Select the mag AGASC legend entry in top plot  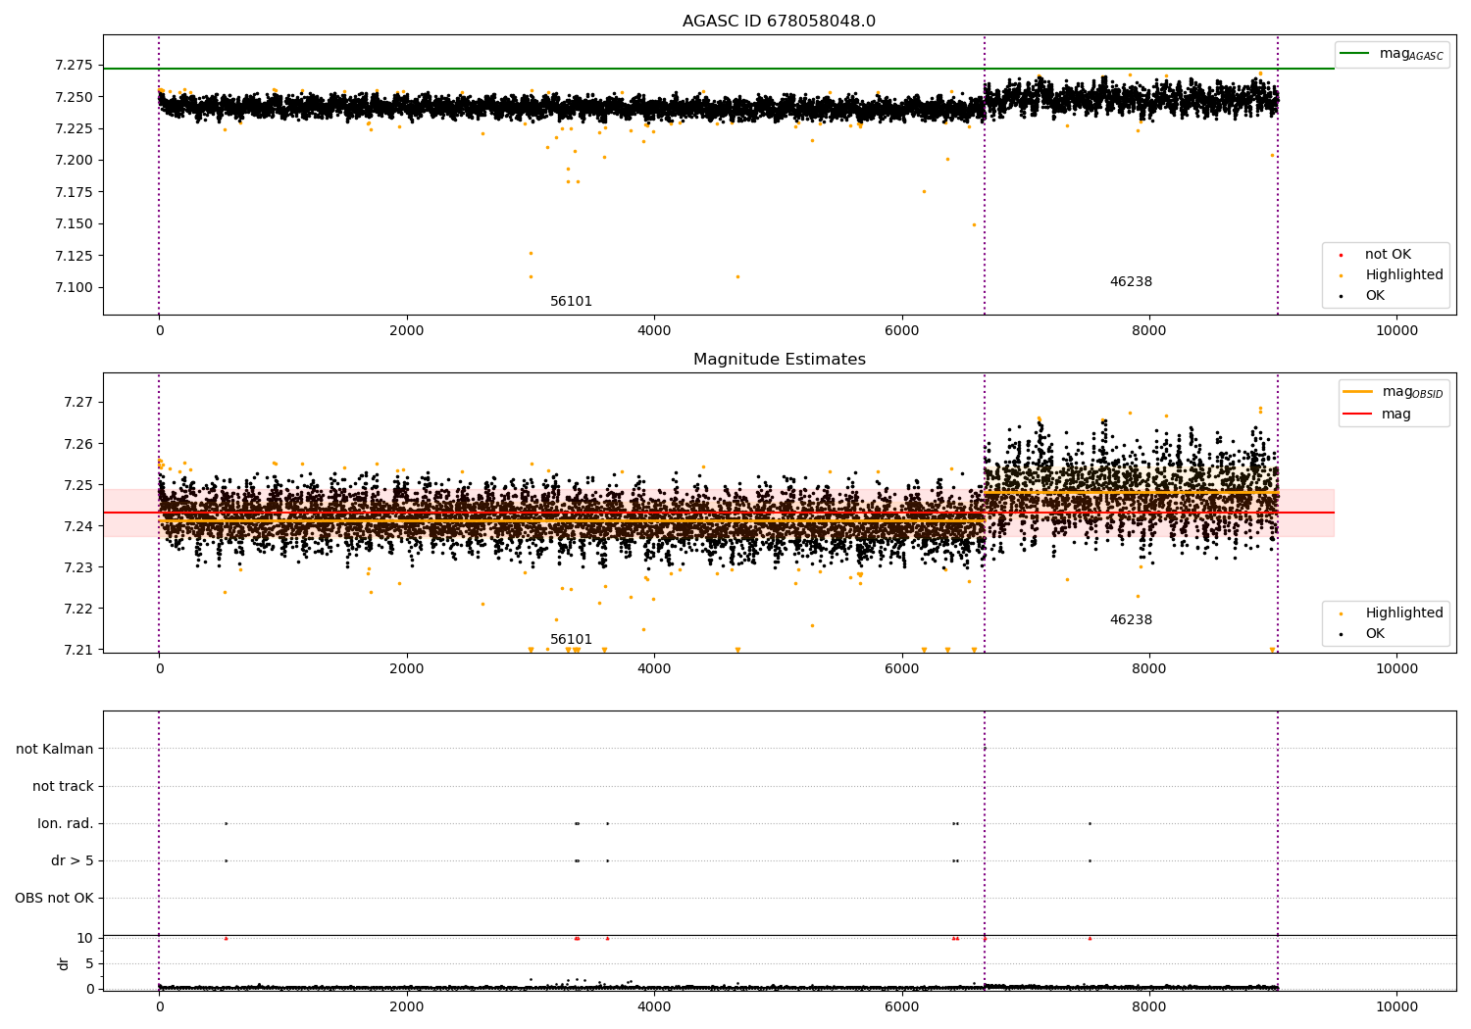click(1392, 54)
